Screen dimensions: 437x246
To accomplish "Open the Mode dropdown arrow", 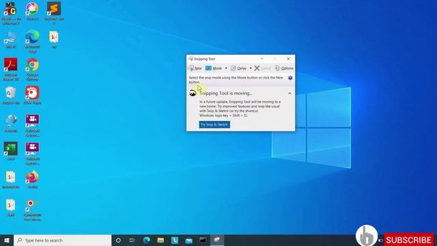I will (226, 68).
